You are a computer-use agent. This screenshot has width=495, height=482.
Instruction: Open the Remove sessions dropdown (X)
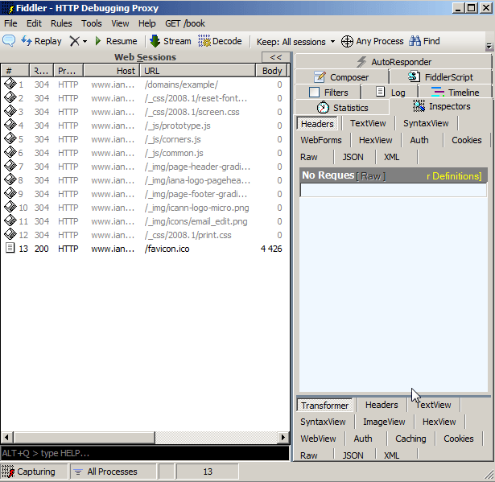[x=78, y=41]
